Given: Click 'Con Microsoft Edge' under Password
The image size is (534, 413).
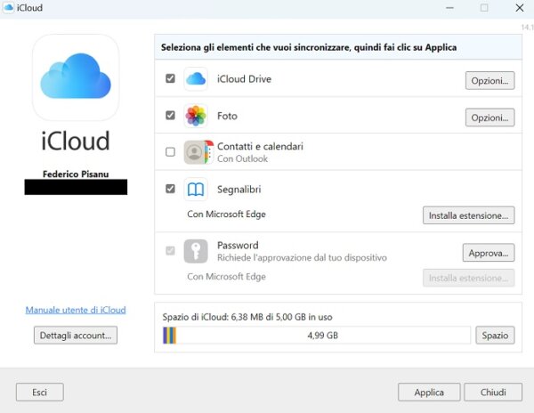Looking at the screenshot, I should click(x=226, y=277).
